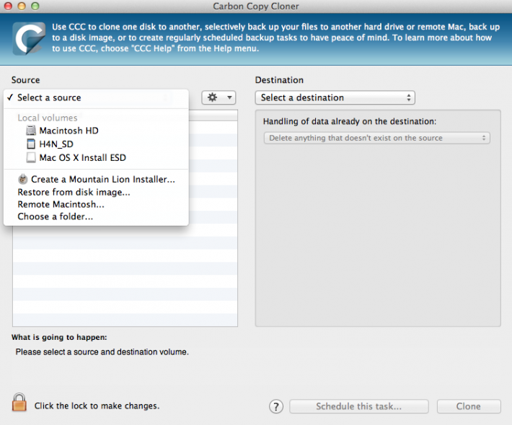Image resolution: width=512 pixels, height=425 pixels.
Task: Choose Macintosh HD as source
Action: [96, 131]
